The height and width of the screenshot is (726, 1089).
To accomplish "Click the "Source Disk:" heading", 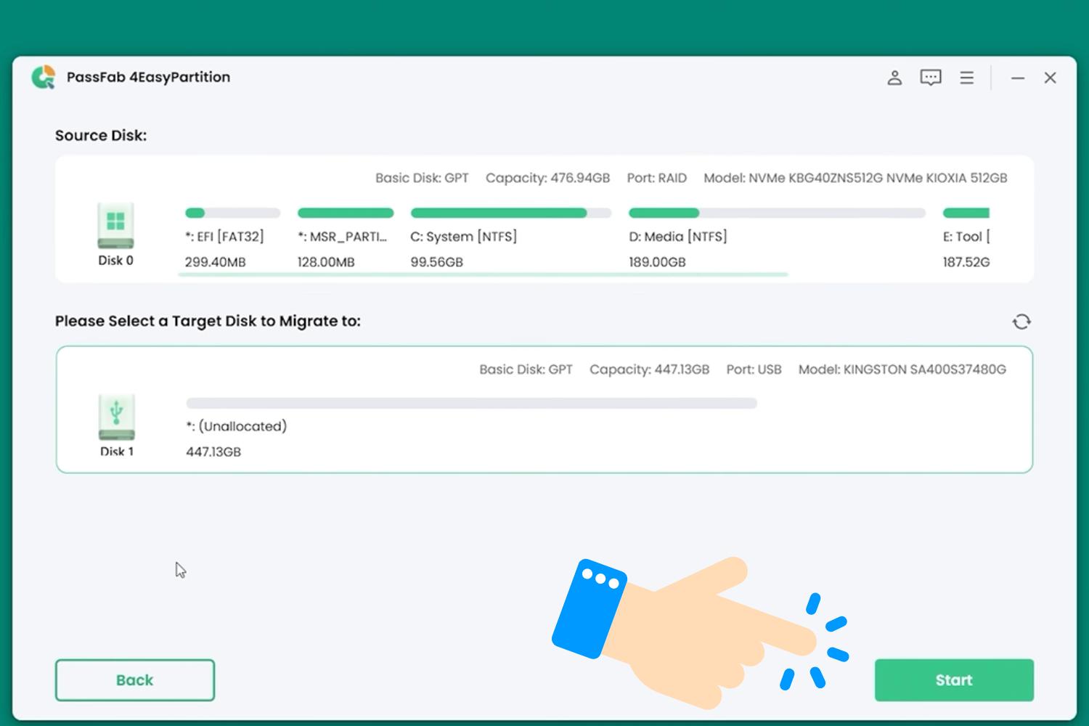I will pyautogui.click(x=101, y=136).
